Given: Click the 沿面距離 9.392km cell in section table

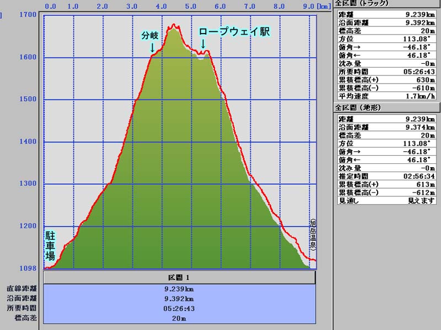Looking at the screenshot, I should pos(179,298).
